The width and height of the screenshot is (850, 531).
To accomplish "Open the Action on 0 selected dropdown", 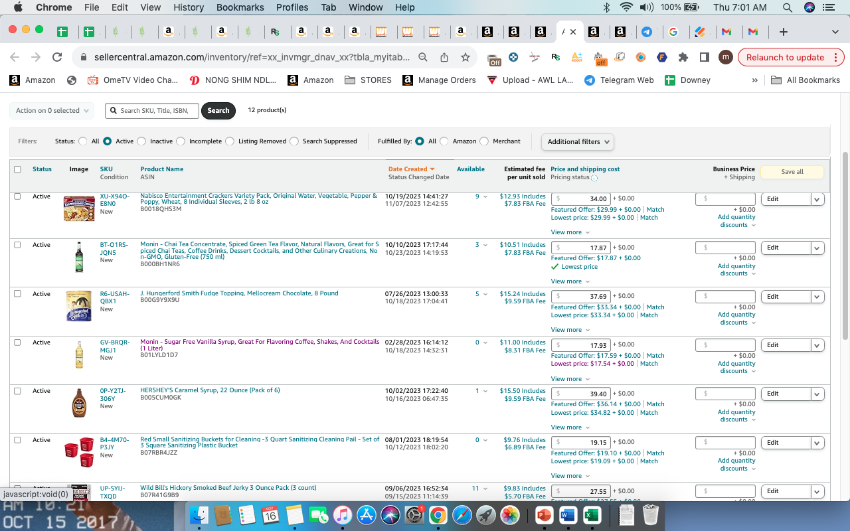I will [x=52, y=111].
